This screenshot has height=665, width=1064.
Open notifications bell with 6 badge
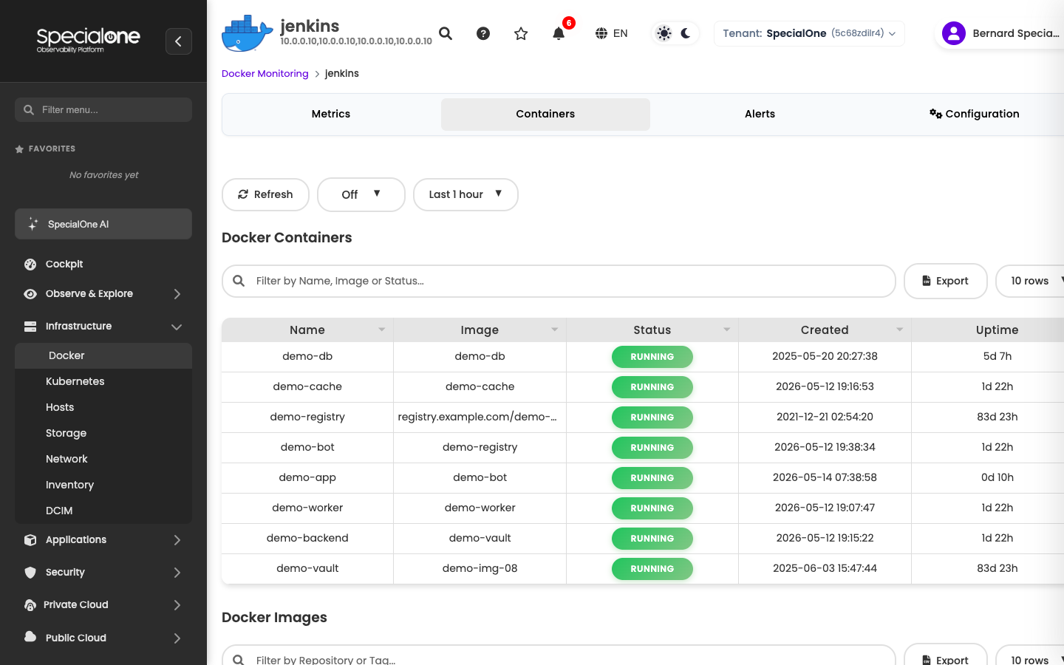pos(559,33)
